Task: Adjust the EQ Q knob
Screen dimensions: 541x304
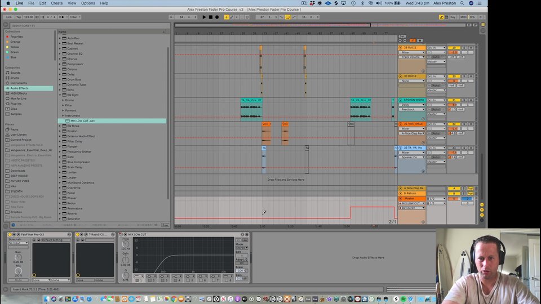Action: click(x=126, y=275)
